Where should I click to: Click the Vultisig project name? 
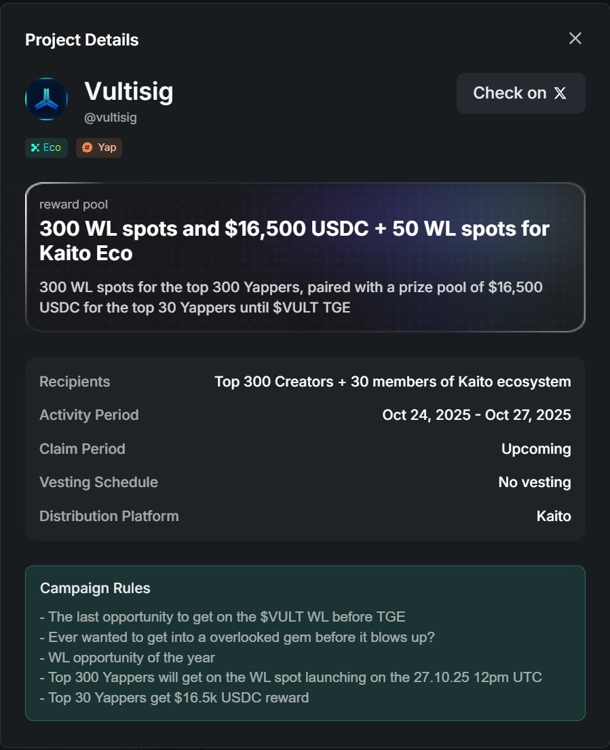[x=129, y=92]
